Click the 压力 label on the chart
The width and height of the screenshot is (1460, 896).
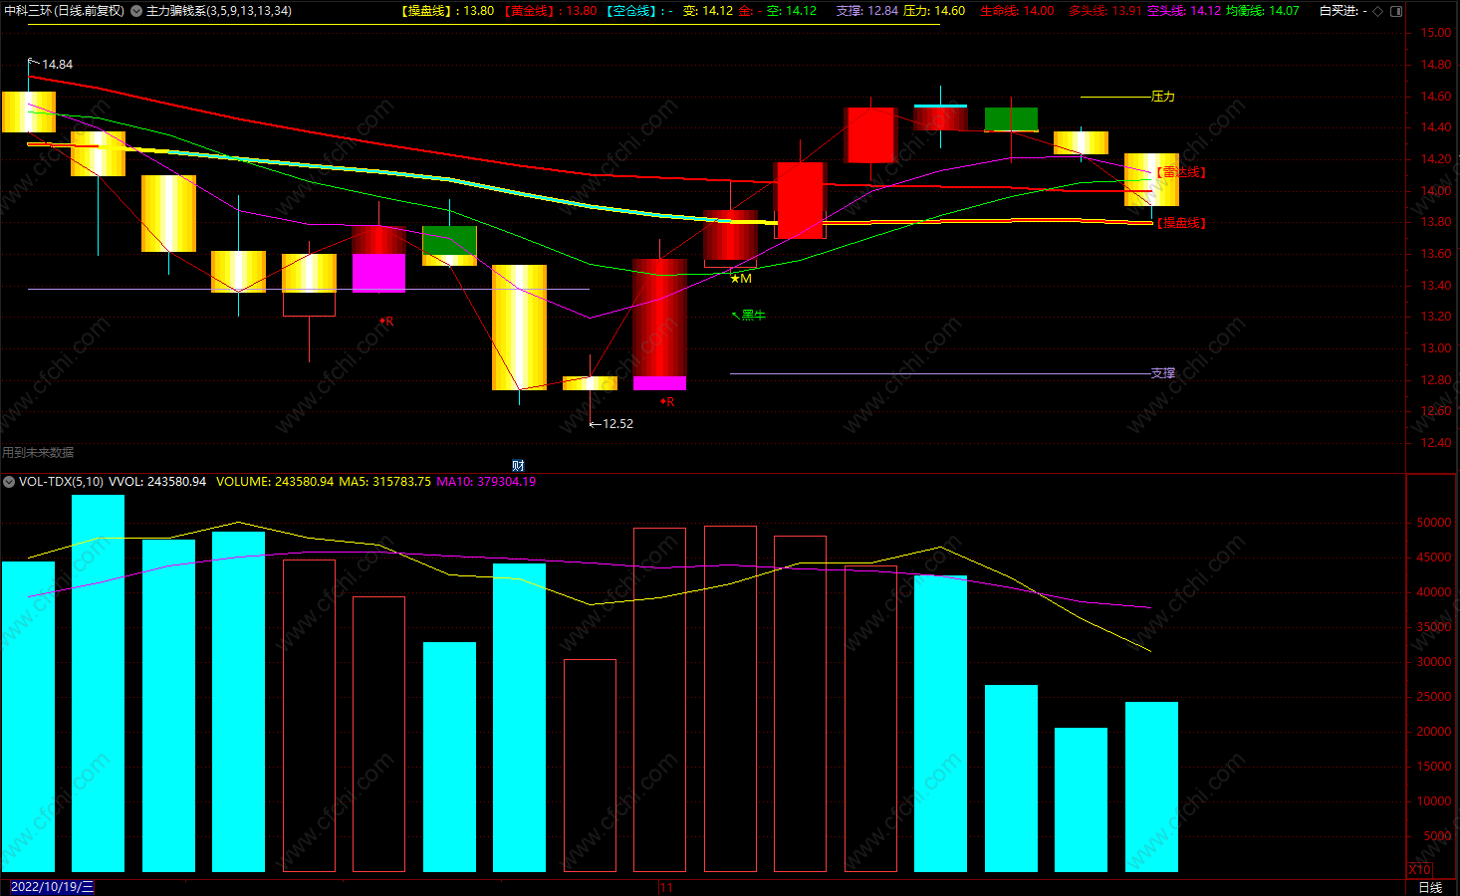tap(1163, 97)
